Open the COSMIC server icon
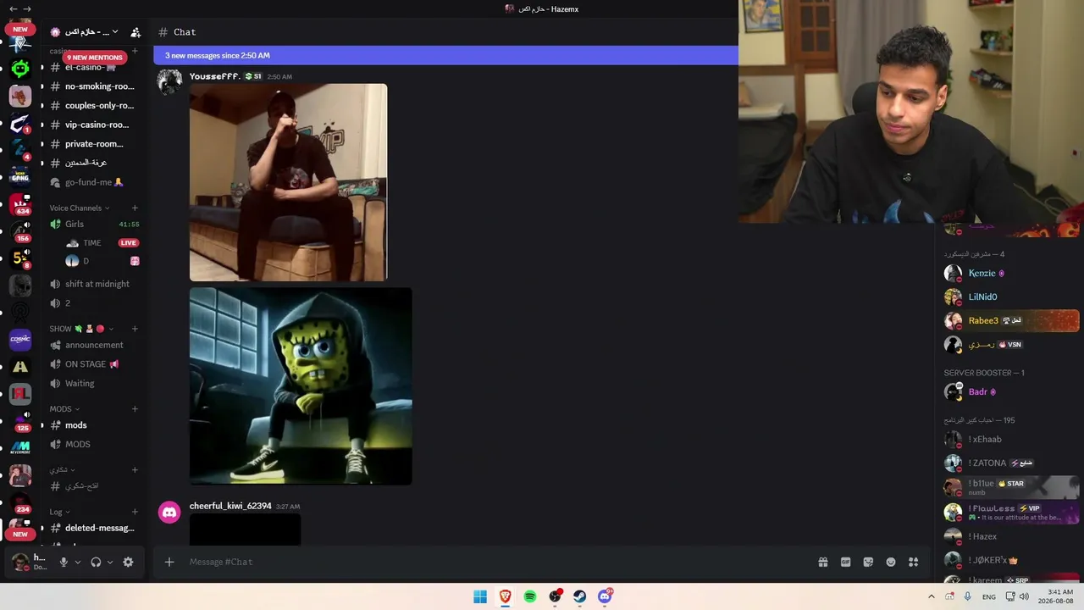Image resolution: width=1084 pixels, height=610 pixels. [20, 339]
